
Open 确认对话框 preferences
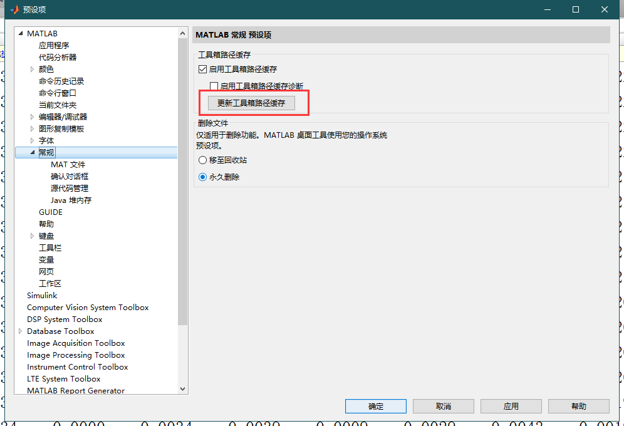point(70,176)
